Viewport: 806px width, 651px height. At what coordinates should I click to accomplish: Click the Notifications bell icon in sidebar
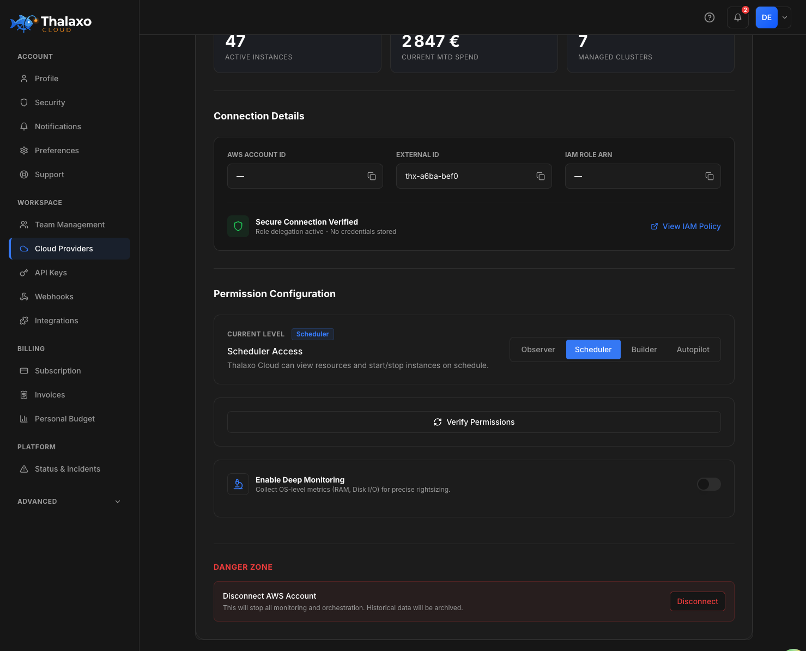pyautogui.click(x=24, y=126)
